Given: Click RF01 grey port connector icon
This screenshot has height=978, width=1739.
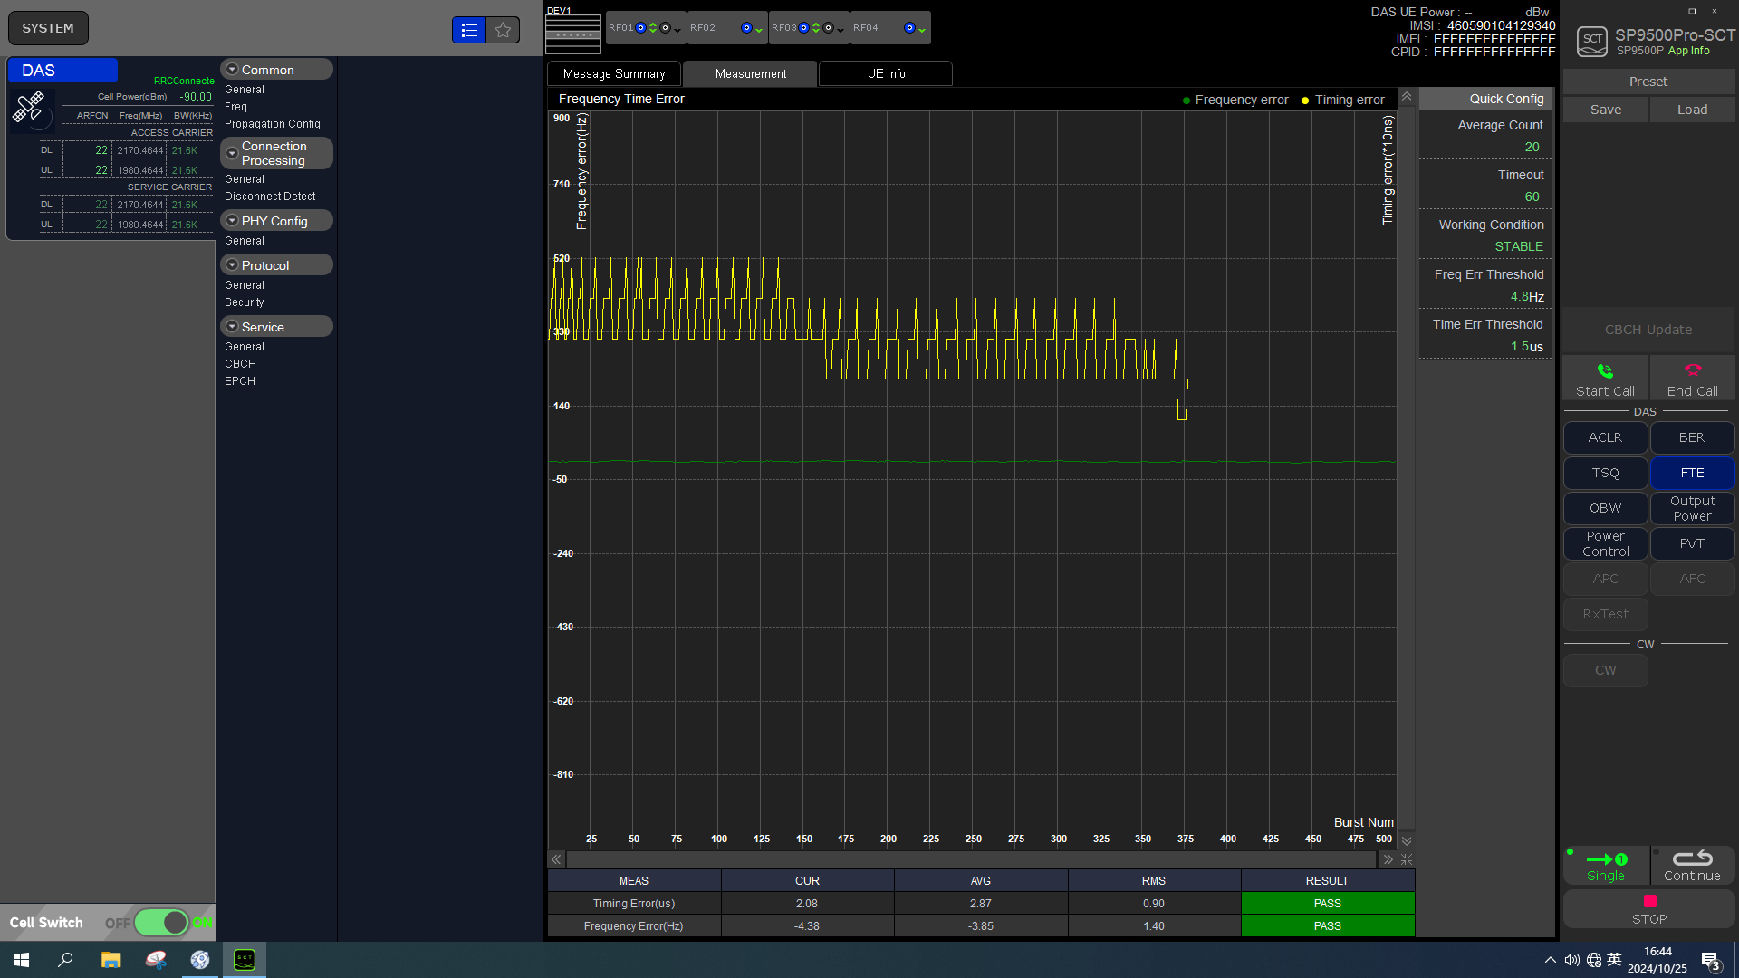Looking at the screenshot, I should 665,28.
